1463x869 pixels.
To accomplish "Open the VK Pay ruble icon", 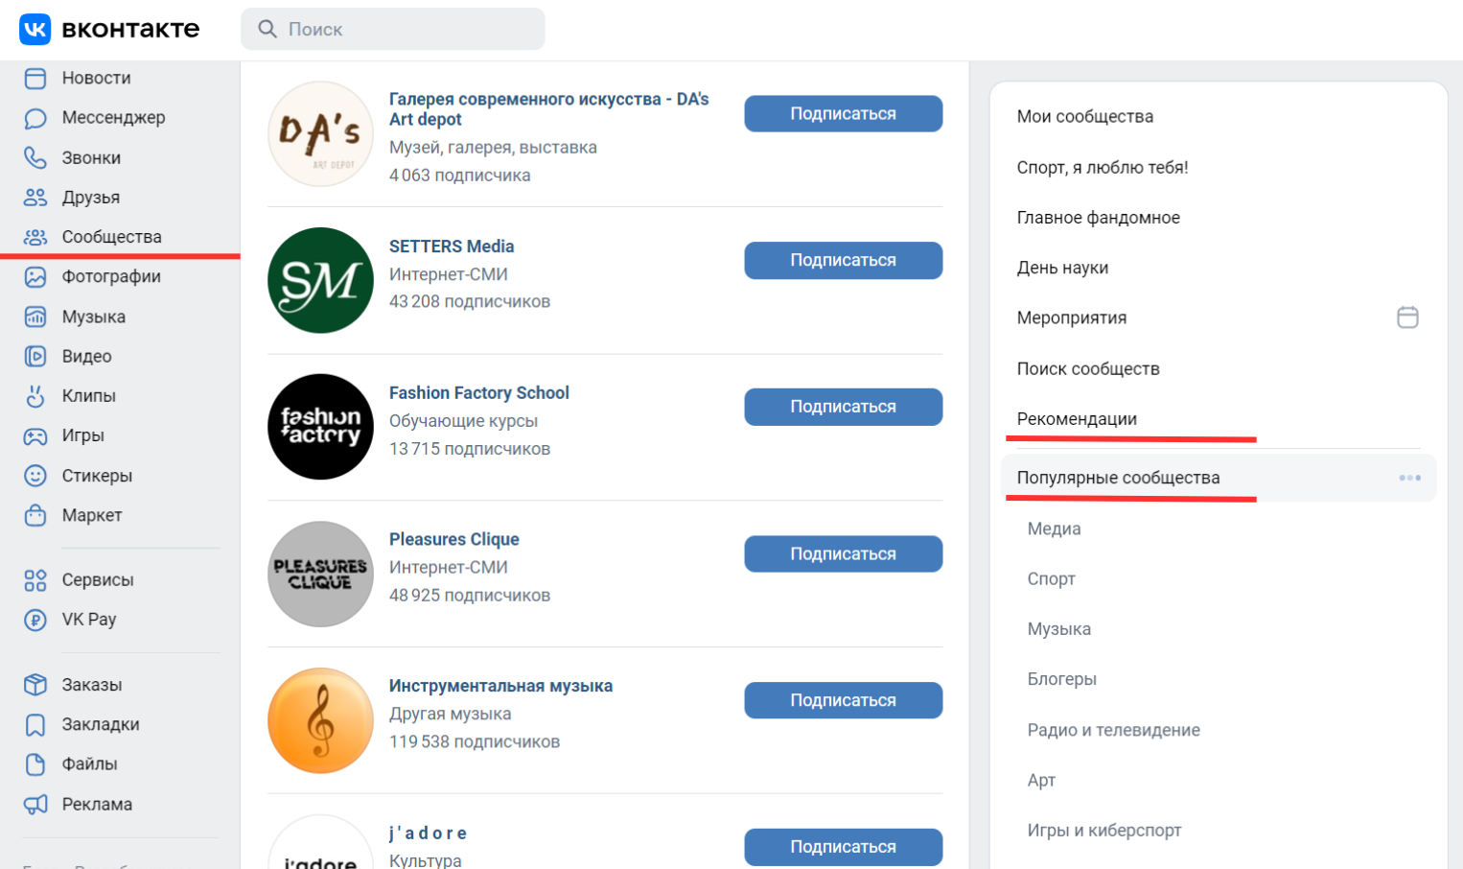I will [x=35, y=620].
